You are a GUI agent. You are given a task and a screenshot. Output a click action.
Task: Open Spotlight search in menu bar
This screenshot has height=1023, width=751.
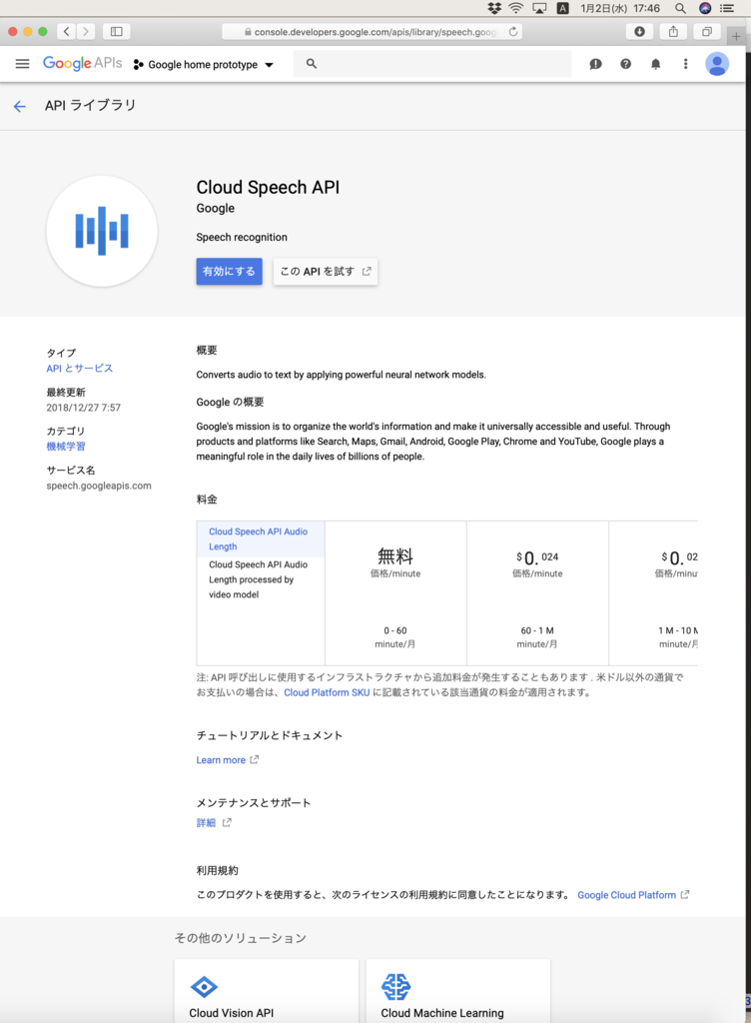(680, 8)
